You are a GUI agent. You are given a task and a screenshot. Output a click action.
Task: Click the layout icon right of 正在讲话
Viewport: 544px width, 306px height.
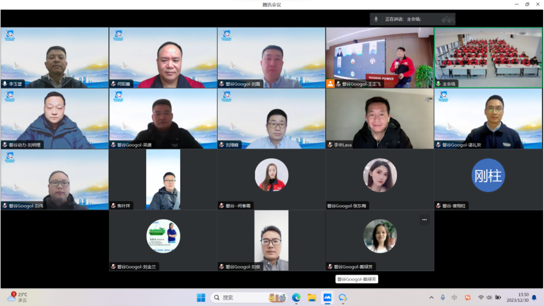[x=447, y=19]
